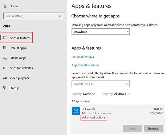
Task: Open Optional features link
Action: [x=83, y=57]
